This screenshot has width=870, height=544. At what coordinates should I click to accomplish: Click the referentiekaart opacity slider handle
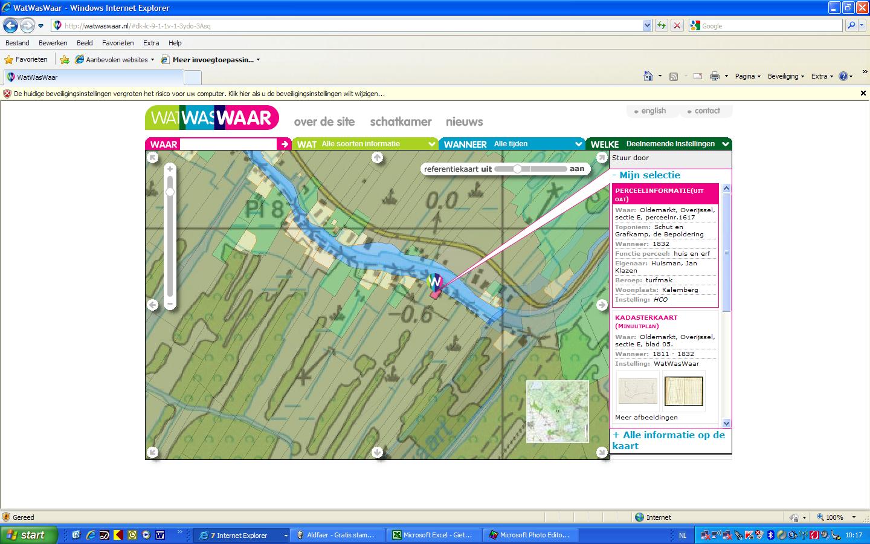[517, 169]
